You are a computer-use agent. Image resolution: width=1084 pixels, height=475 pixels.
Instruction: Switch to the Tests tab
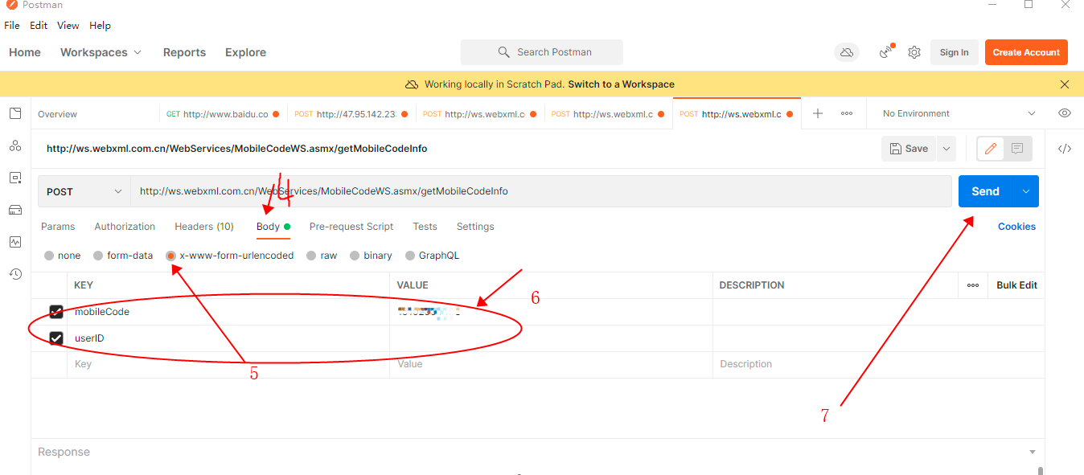pyautogui.click(x=425, y=227)
